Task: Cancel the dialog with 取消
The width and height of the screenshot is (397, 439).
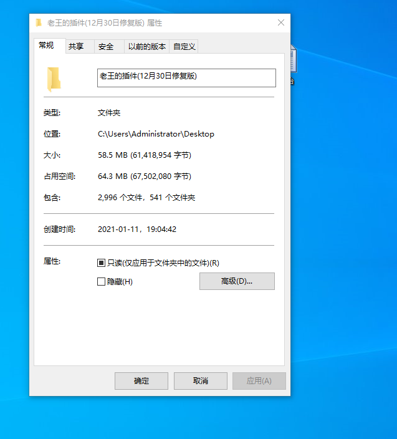Action: point(201,381)
